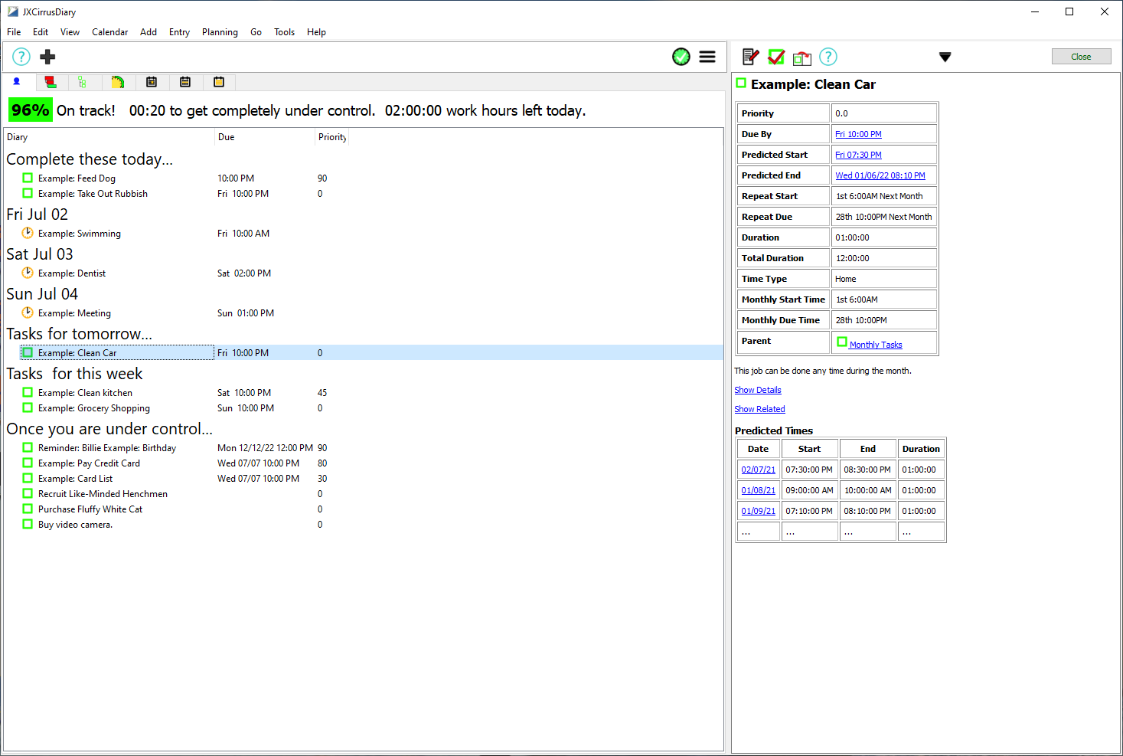1123x756 pixels.
Task: Check off Purchase Fluffy White Cat task
Action: click(x=28, y=509)
